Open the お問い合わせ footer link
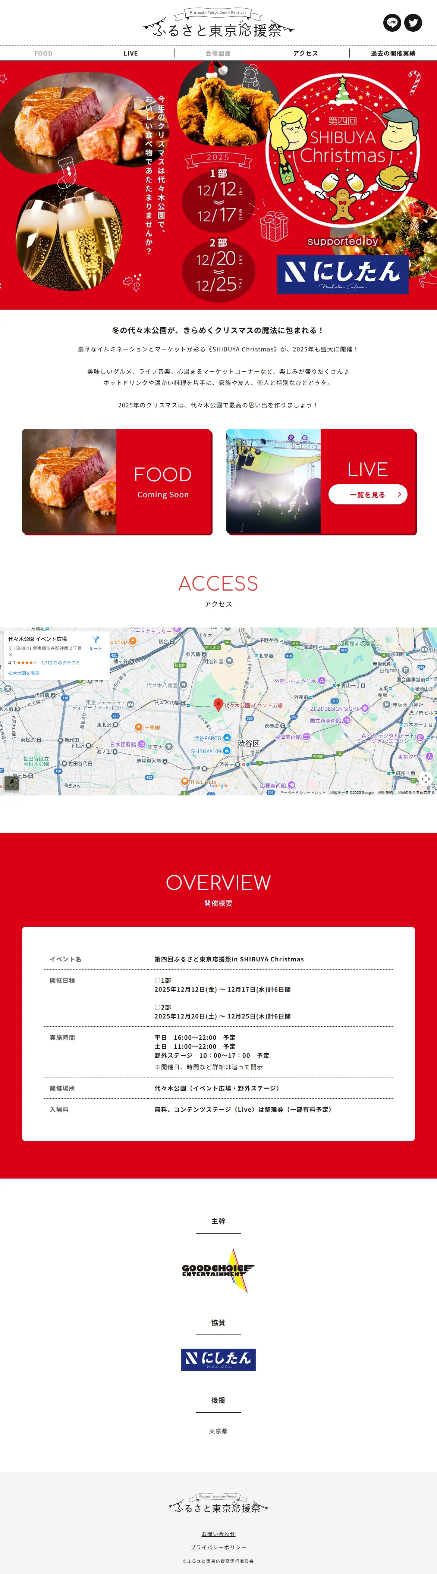The height and width of the screenshot is (1574, 437). click(x=218, y=1534)
